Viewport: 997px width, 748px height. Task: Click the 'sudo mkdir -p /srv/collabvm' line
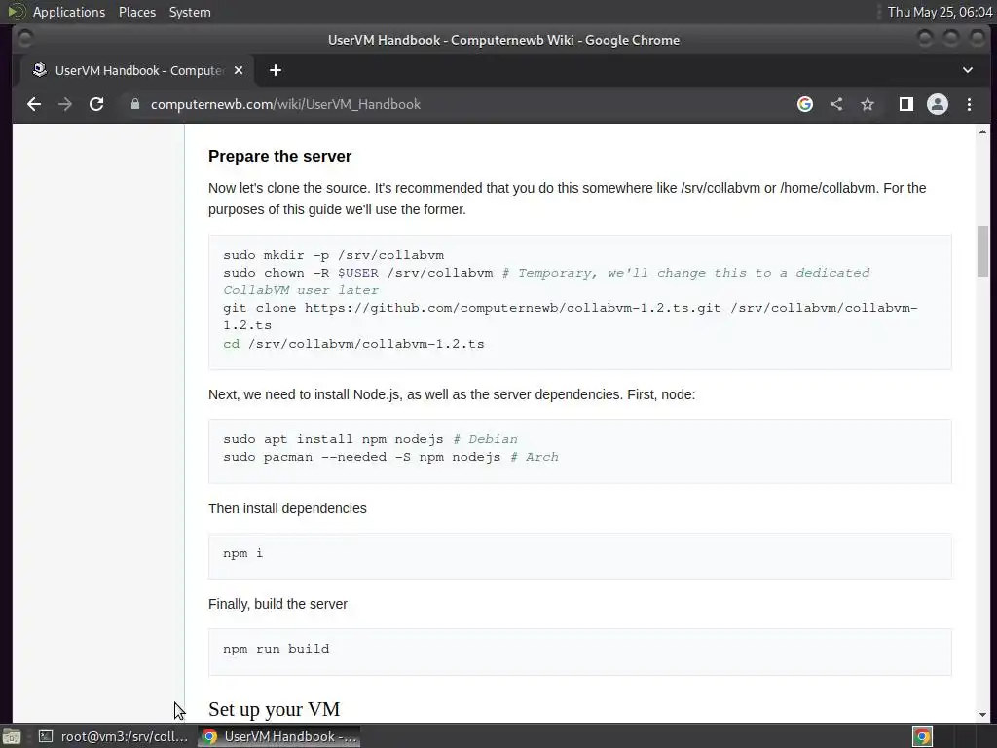pos(333,255)
